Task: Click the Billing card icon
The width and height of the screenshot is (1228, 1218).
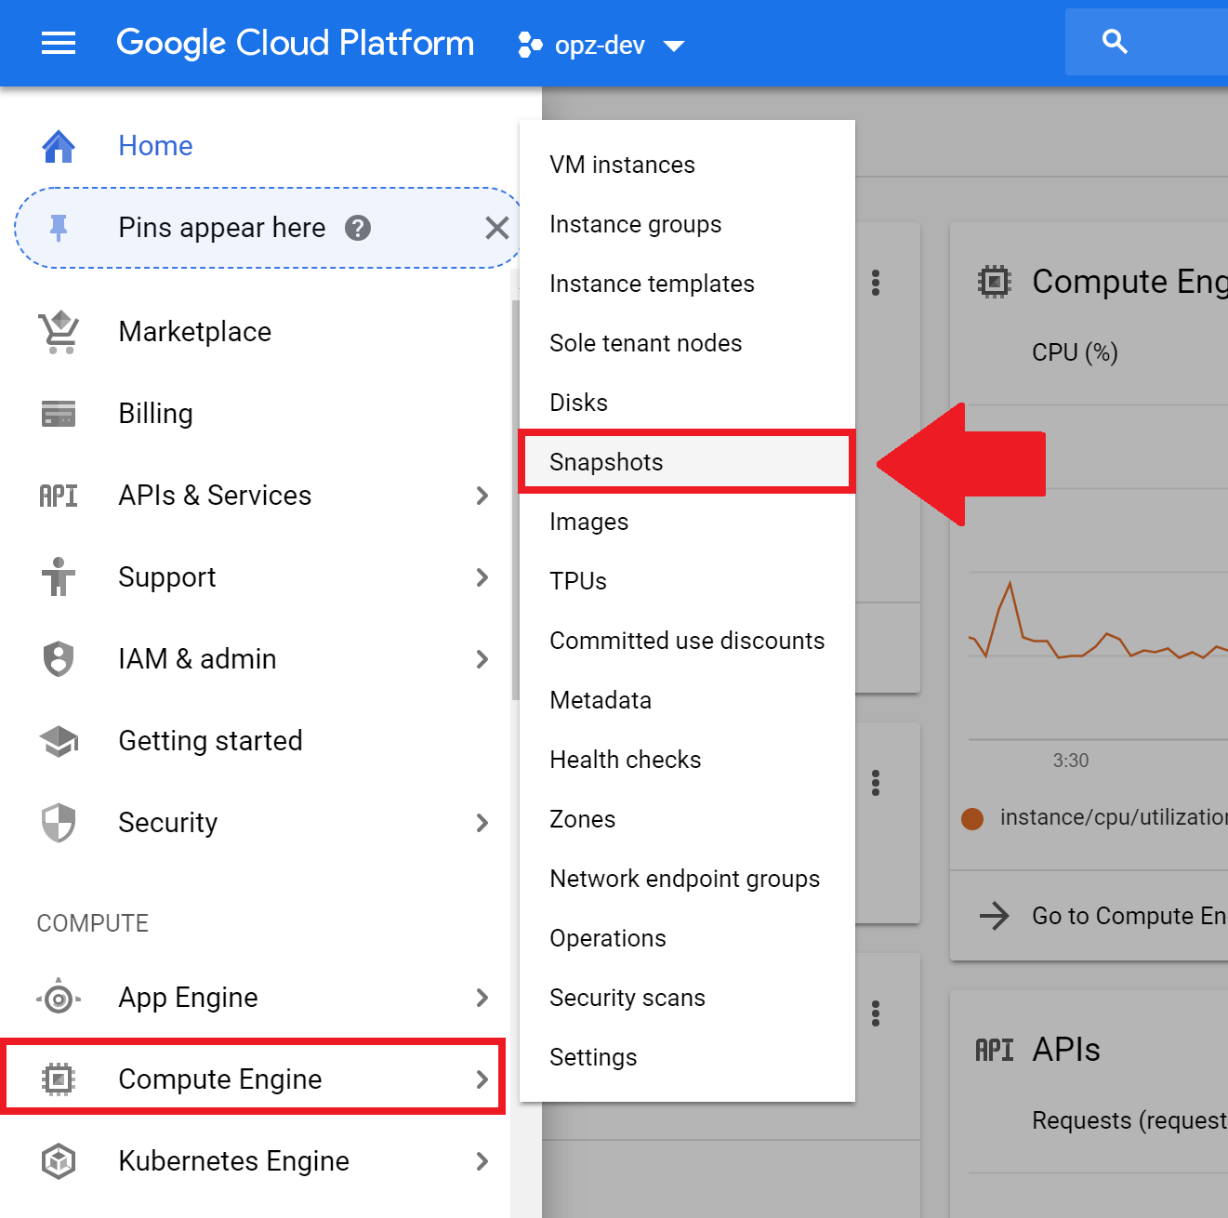Action: tap(59, 414)
